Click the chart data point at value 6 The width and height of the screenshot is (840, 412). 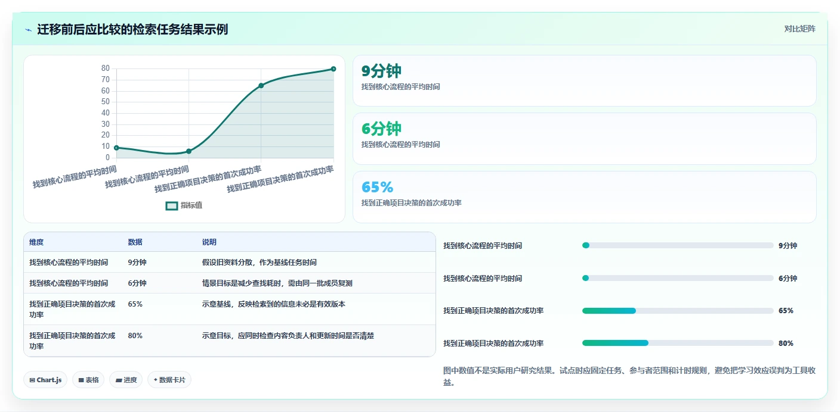click(x=189, y=151)
